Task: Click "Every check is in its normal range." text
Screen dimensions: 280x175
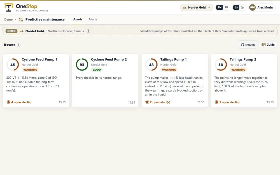Action: [x=98, y=78]
